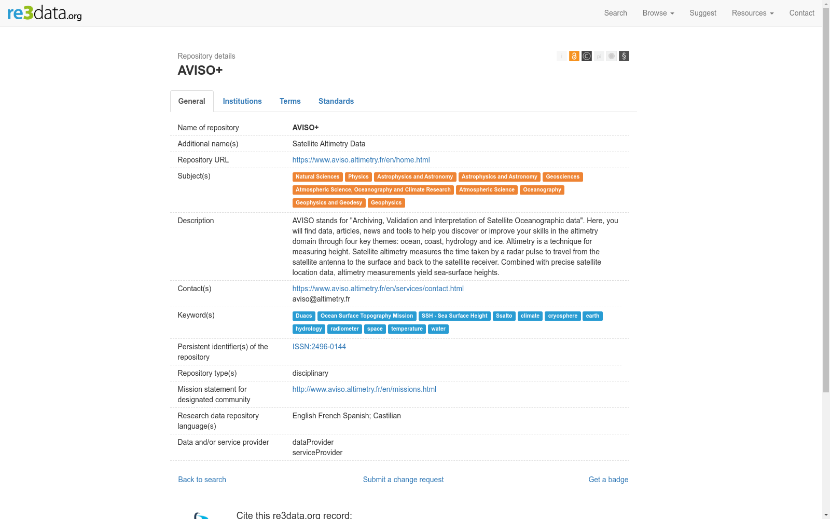Switch to the Institutions tab
The width and height of the screenshot is (830, 519).
coord(242,101)
